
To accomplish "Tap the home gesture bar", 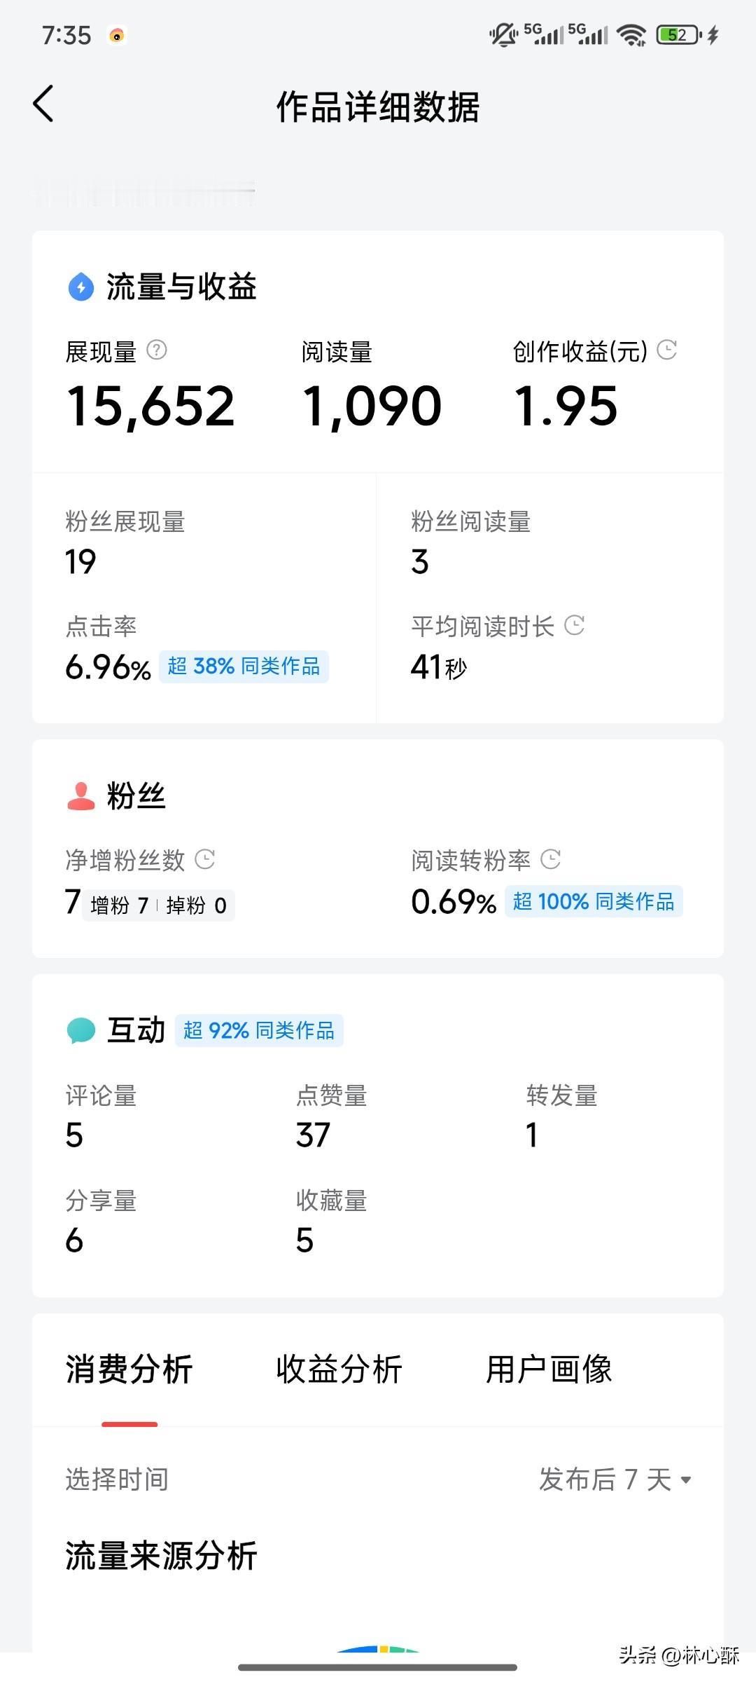I will coord(378,1667).
